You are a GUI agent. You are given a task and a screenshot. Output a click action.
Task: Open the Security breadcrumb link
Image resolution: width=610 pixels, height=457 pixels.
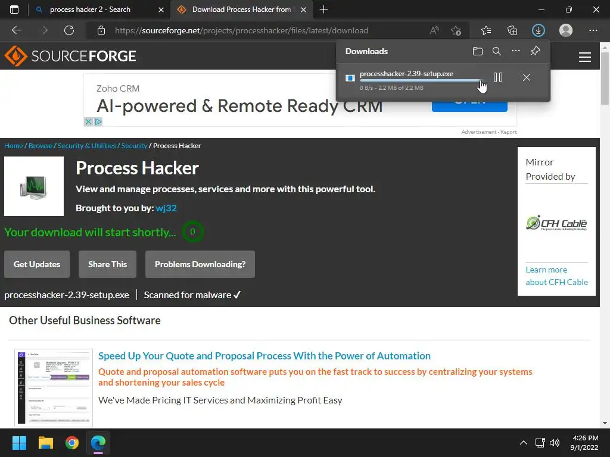point(134,146)
